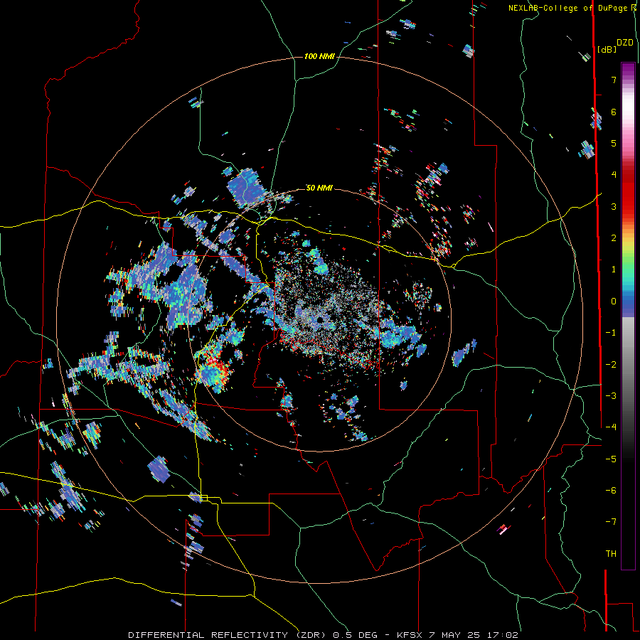Screen dimensions: 640x640
Task: Click the 3 value on the dB scale
Action: tap(614, 206)
